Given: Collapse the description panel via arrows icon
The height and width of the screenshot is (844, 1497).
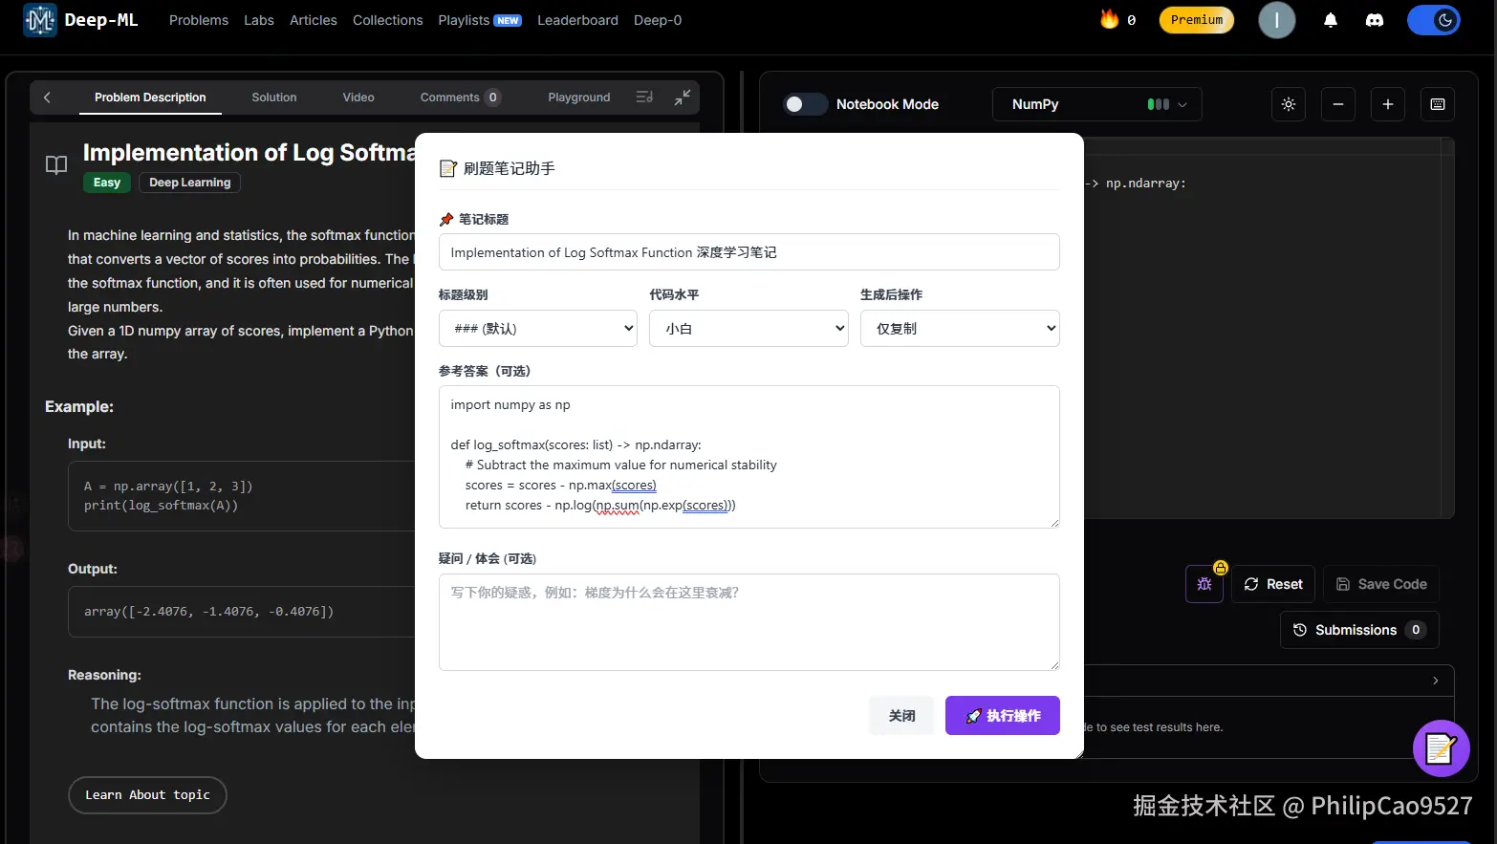Looking at the screenshot, I should 683,97.
